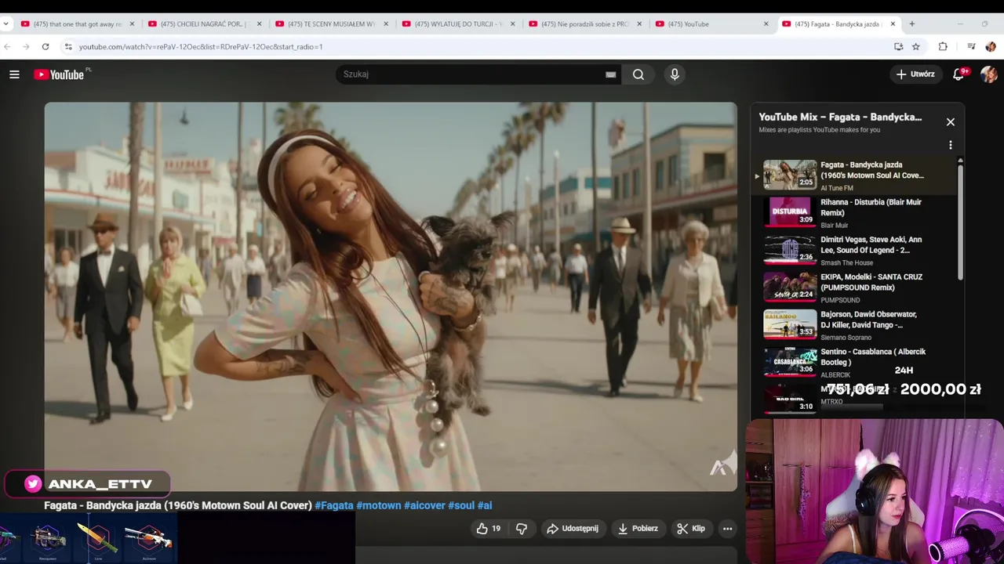
Task: Click the 'AI Tune FM' channel name
Action: [837, 188]
